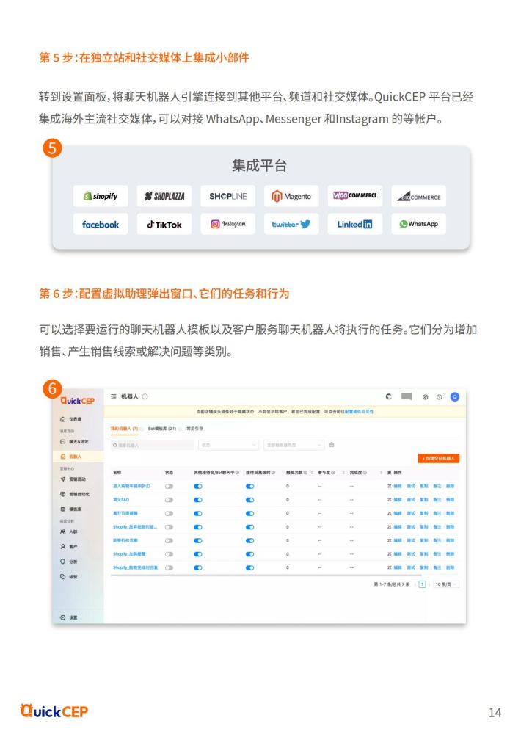Open the 10 条/页 page size dropdown
Image resolution: width=521 pixels, height=737 pixels.
(446, 584)
